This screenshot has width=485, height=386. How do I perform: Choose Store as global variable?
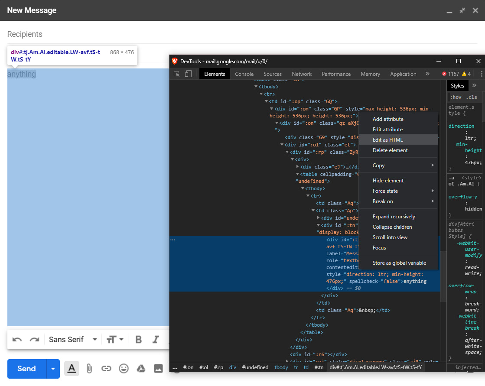coord(398,263)
